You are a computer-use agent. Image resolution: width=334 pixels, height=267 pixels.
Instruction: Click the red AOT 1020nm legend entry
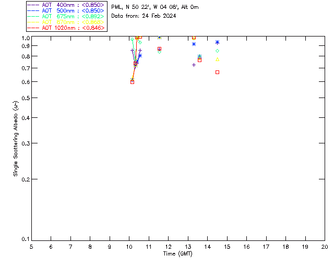[66, 28]
